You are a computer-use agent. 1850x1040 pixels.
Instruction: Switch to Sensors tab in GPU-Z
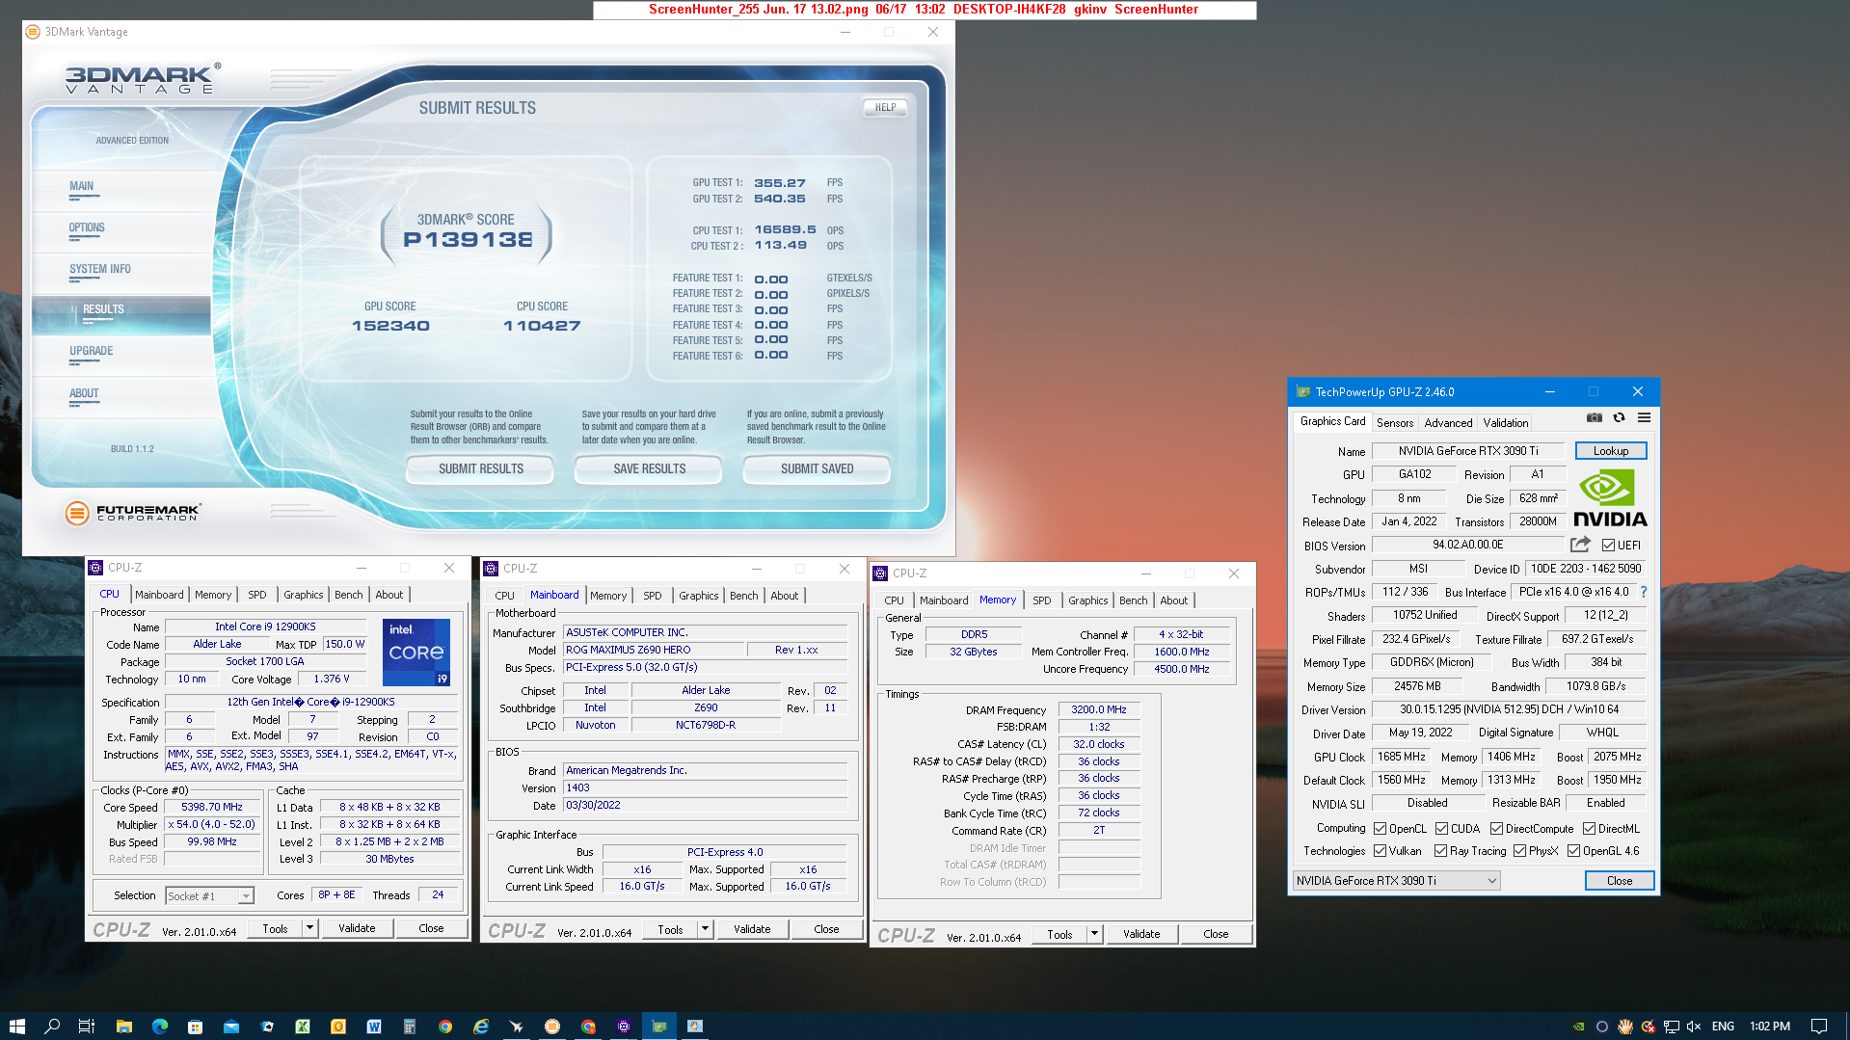pyautogui.click(x=1394, y=423)
